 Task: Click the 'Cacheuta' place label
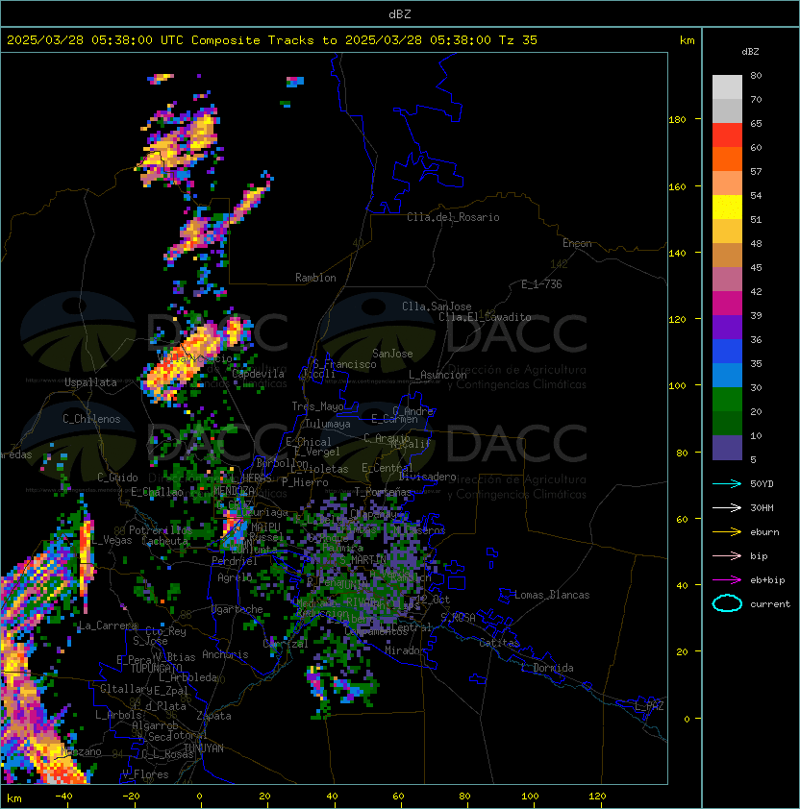coord(164,541)
